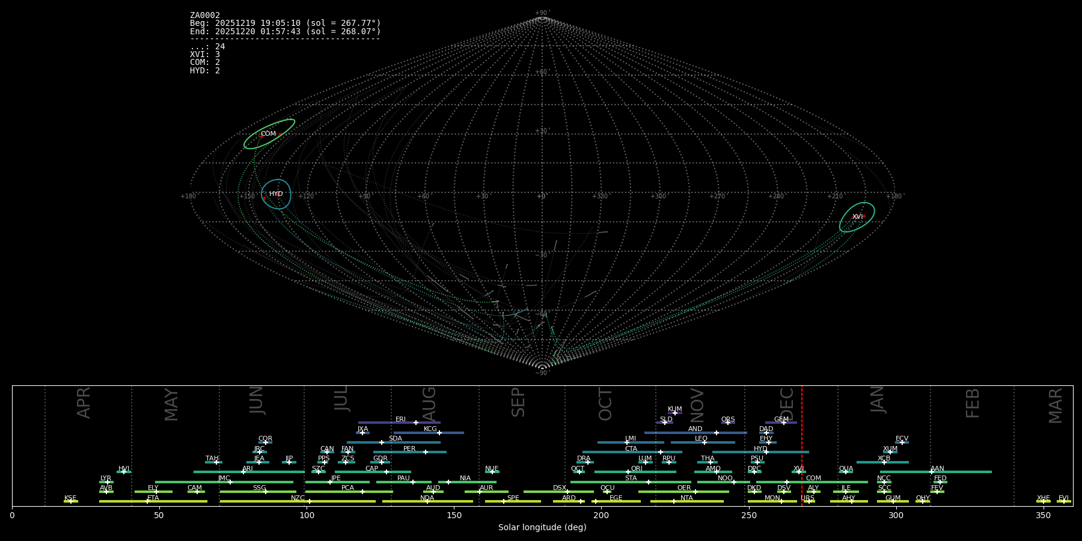Click the MON shower label in the timeline
This screenshot has height=541, width=1082.
[772, 498]
